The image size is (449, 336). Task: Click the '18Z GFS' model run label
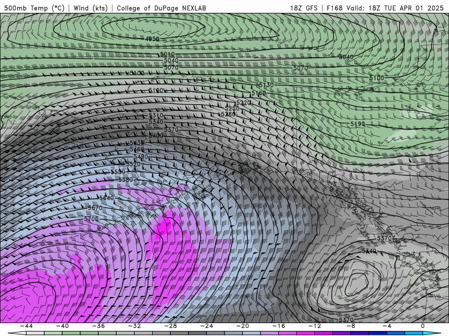[x=304, y=8]
